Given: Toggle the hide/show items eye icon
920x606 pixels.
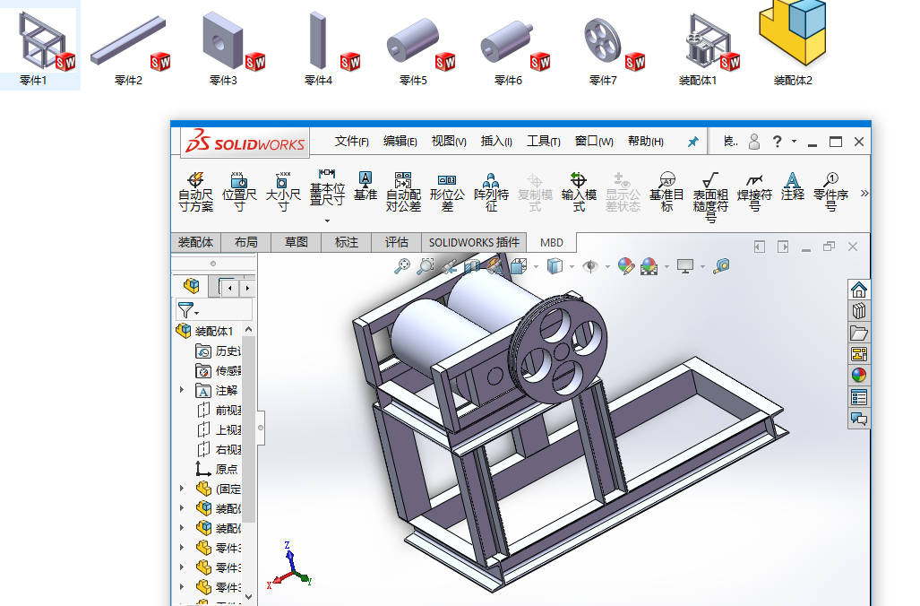Looking at the screenshot, I should click(x=589, y=265).
